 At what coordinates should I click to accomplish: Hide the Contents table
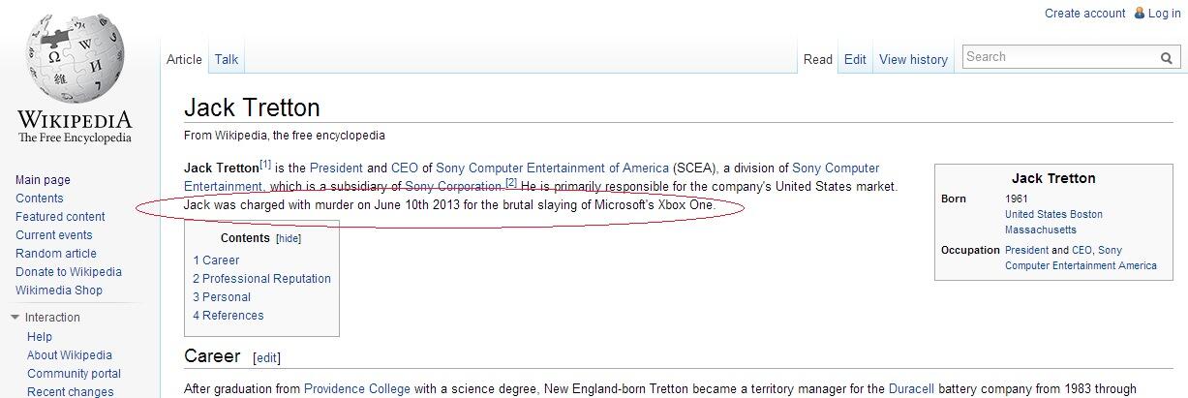click(x=289, y=238)
